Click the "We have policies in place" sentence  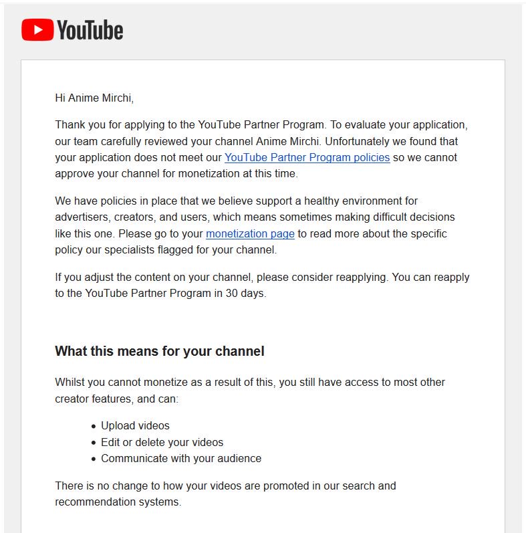point(236,201)
